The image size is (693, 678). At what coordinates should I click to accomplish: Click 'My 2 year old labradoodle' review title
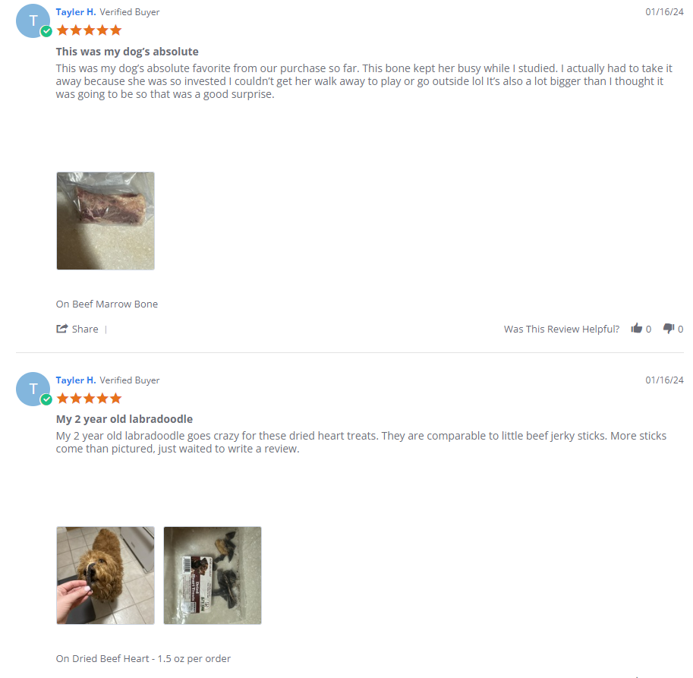[124, 419]
